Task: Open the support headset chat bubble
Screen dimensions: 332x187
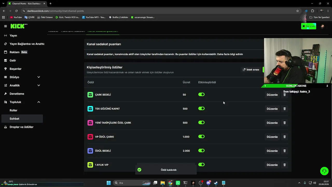Action: [324, 171]
